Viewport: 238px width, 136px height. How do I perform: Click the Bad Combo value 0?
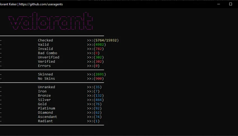click(96, 53)
